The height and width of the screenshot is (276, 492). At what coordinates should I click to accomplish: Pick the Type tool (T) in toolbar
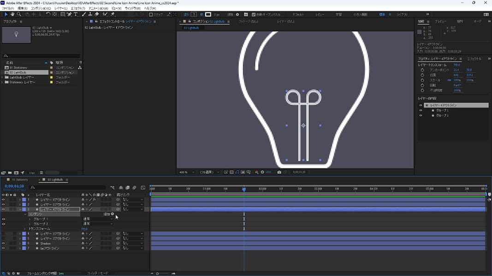76,14
